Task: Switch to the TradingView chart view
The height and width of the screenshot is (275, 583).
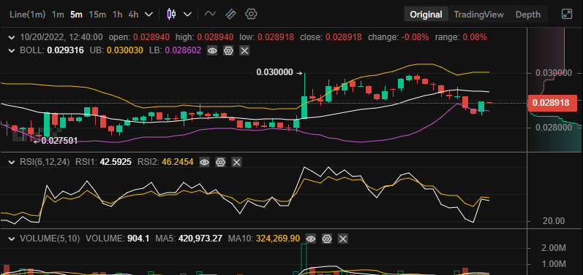Action: (479, 15)
